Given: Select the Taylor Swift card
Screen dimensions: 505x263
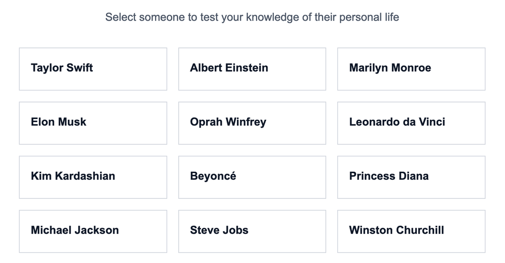Looking at the screenshot, I should tap(93, 69).
